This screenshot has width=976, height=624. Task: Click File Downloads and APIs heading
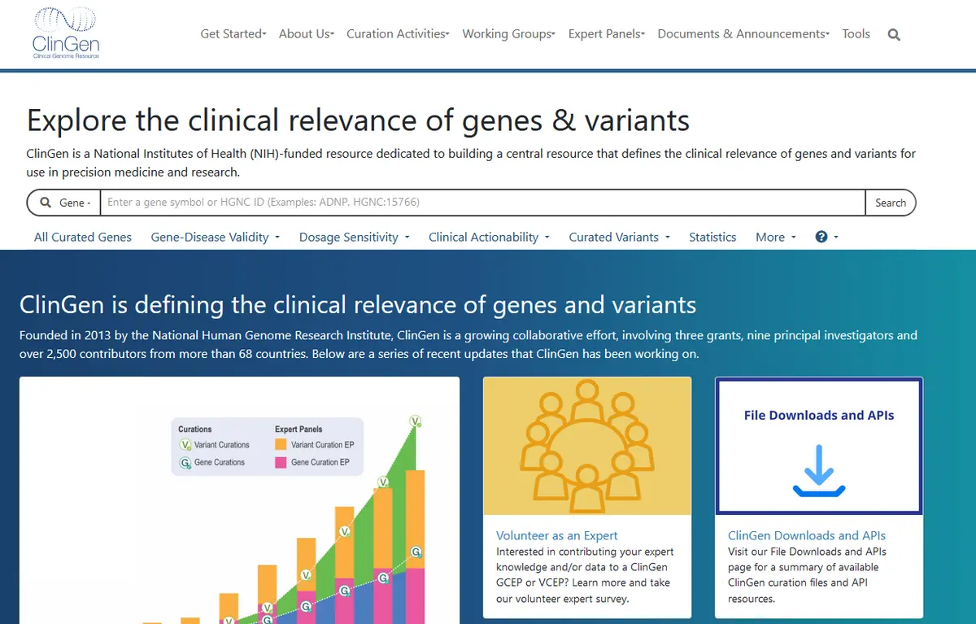click(x=819, y=415)
